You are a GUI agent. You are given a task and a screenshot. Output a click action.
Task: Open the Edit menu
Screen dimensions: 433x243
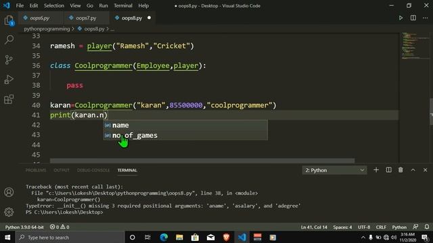[x=34, y=5]
